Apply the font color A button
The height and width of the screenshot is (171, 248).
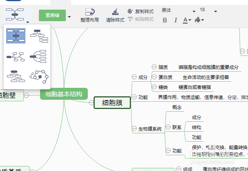(x=185, y=20)
